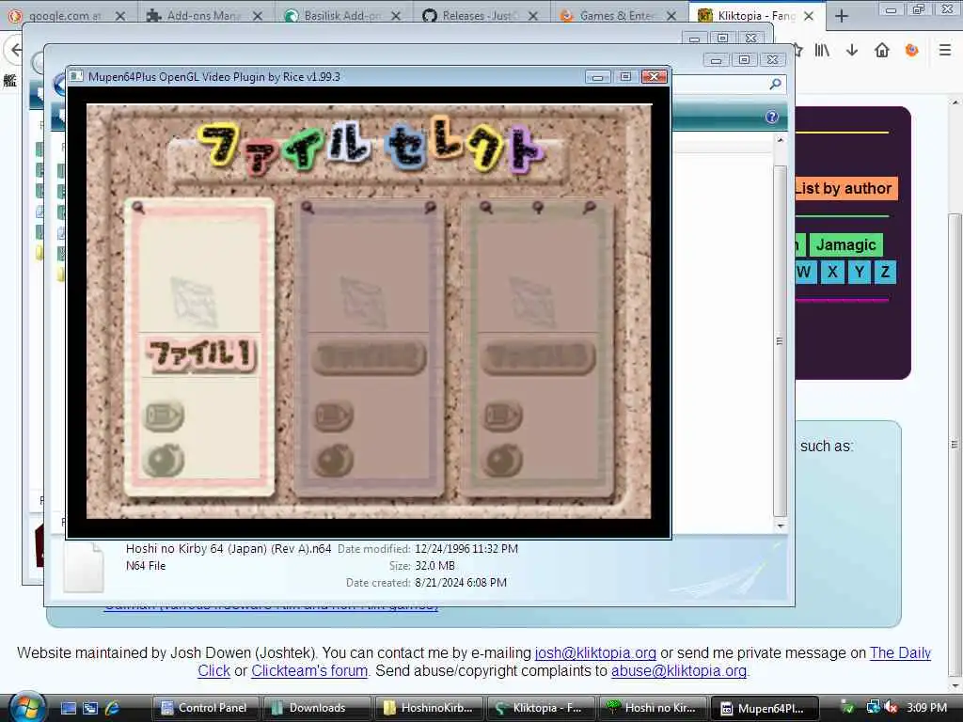Open a new browser tab with plus
This screenshot has height=722, width=963.
click(x=842, y=16)
